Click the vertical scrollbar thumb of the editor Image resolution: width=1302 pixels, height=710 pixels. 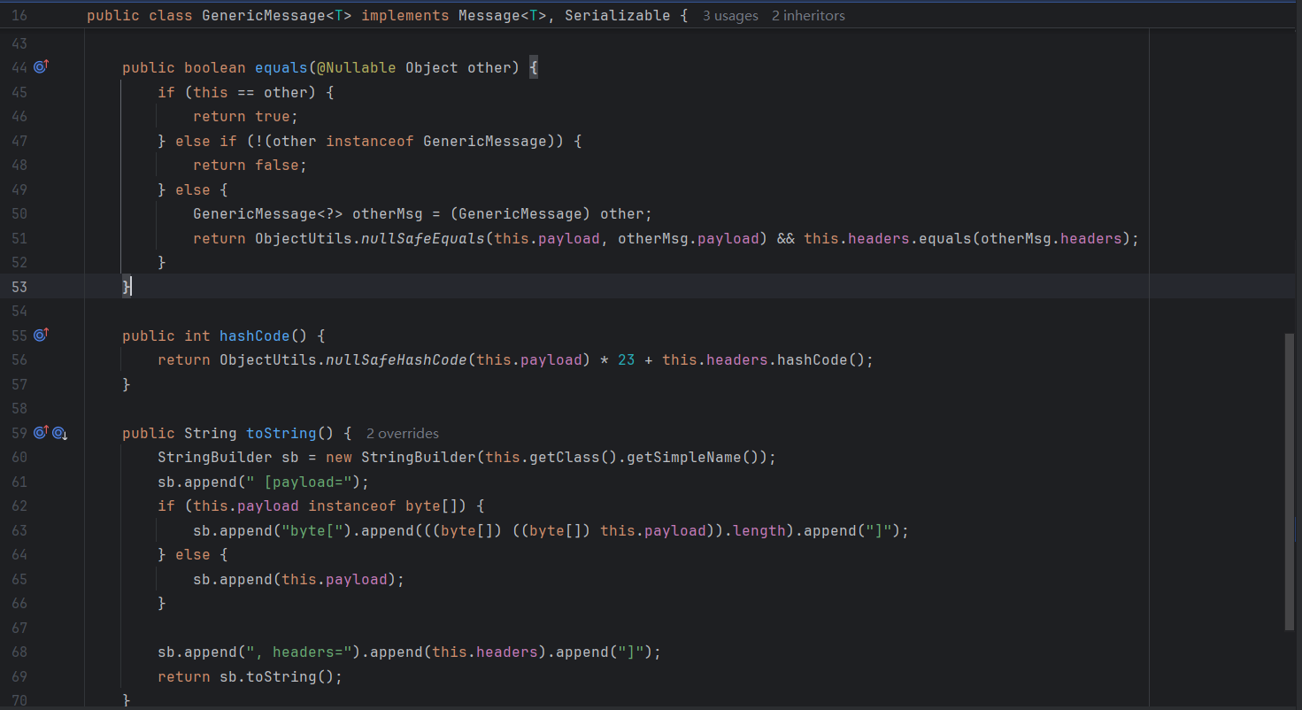1289,482
